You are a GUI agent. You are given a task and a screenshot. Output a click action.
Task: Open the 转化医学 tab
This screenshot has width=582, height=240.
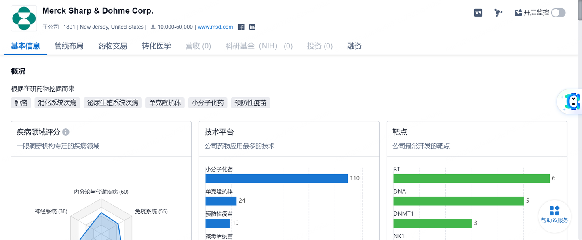pos(156,46)
